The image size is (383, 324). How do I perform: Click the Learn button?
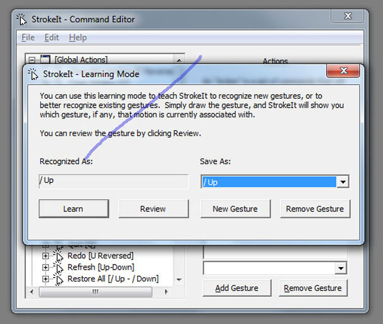[x=73, y=209]
